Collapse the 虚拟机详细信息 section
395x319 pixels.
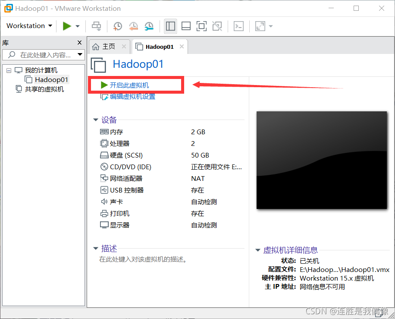click(x=258, y=250)
